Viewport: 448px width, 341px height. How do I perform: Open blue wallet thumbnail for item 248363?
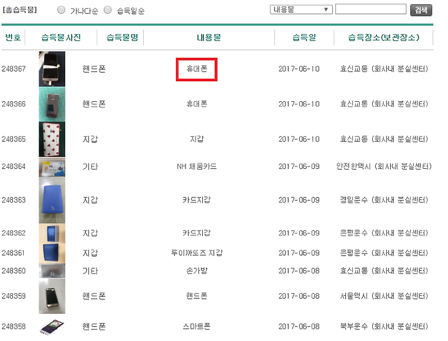(x=52, y=200)
